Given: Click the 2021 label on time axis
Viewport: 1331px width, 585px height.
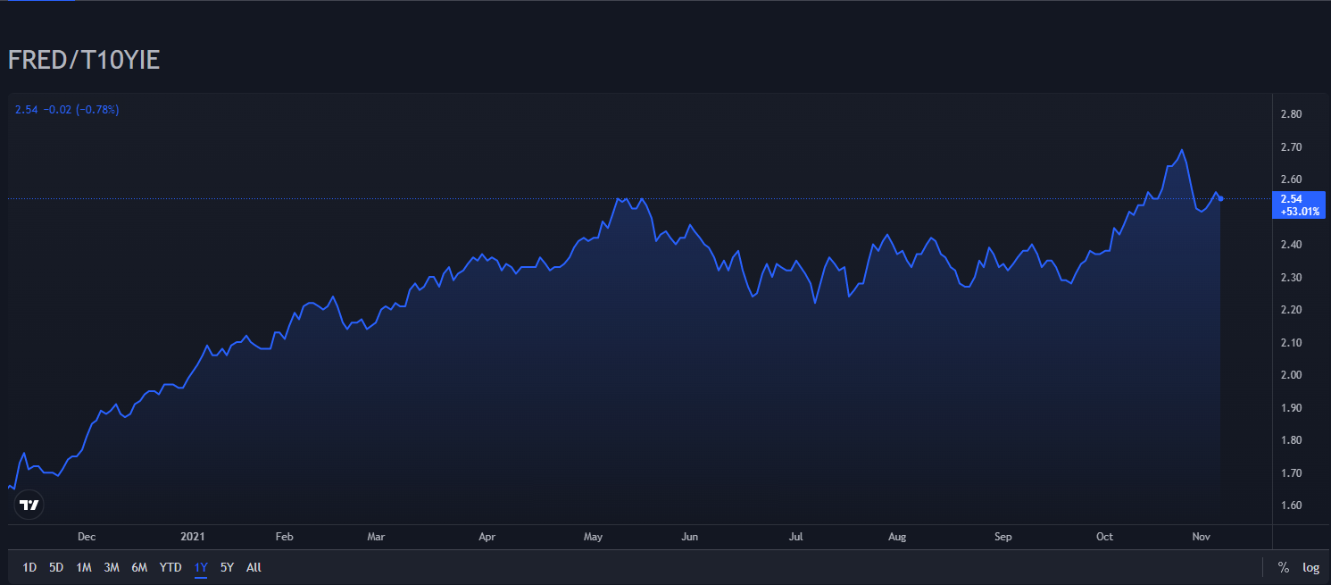Looking at the screenshot, I should tap(193, 537).
